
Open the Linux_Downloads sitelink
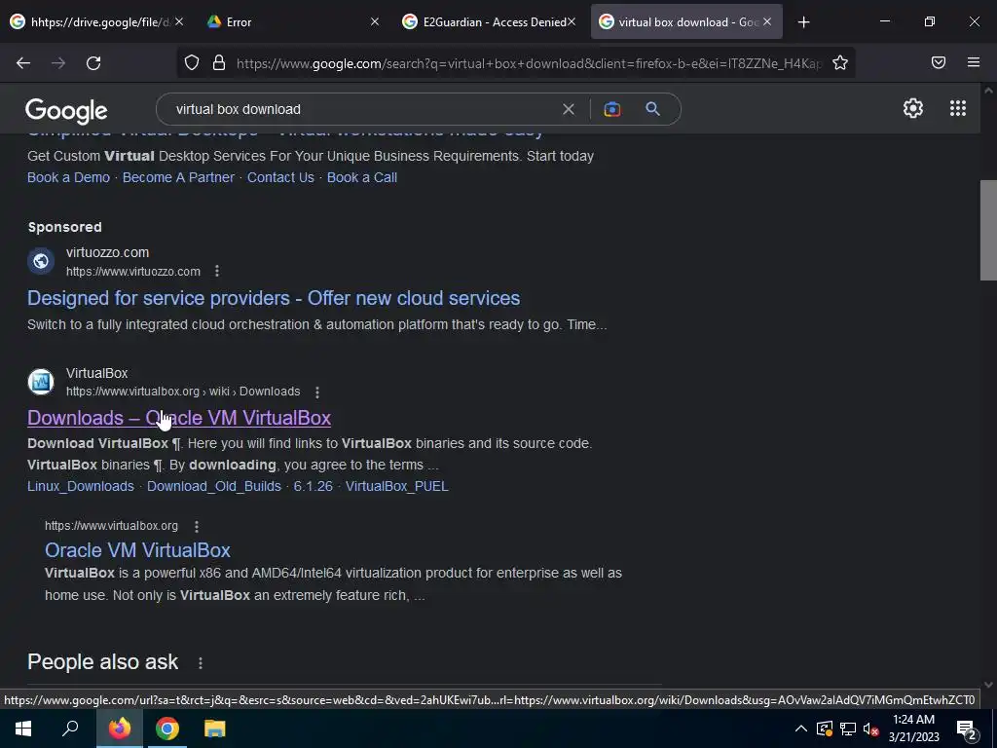(81, 487)
